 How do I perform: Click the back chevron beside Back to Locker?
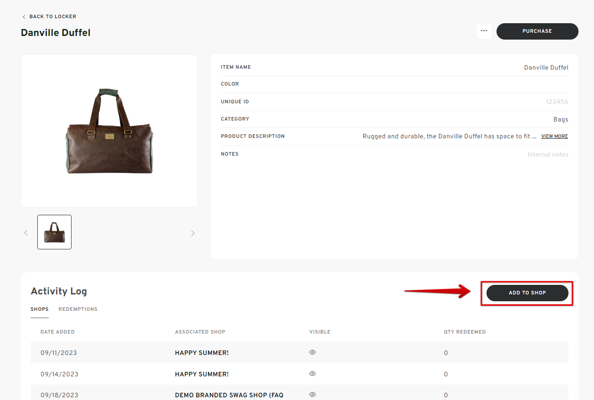point(24,17)
